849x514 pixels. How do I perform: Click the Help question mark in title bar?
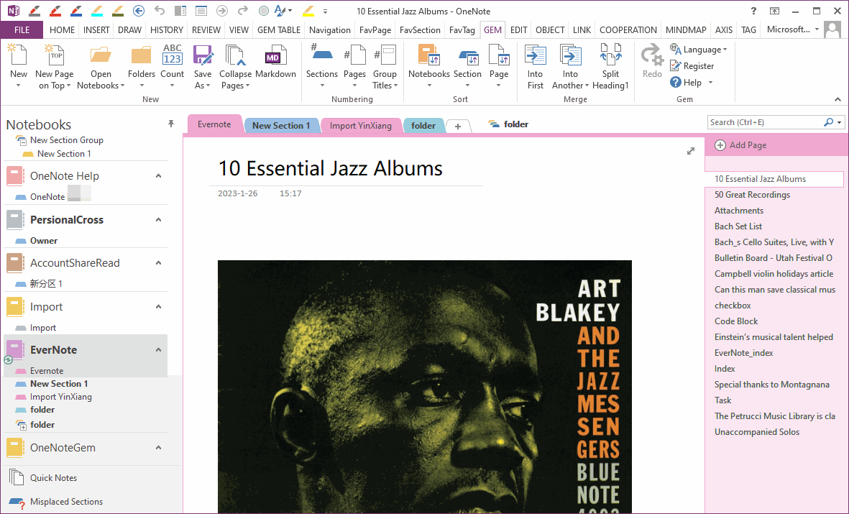pyautogui.click(x=753, y=11)
